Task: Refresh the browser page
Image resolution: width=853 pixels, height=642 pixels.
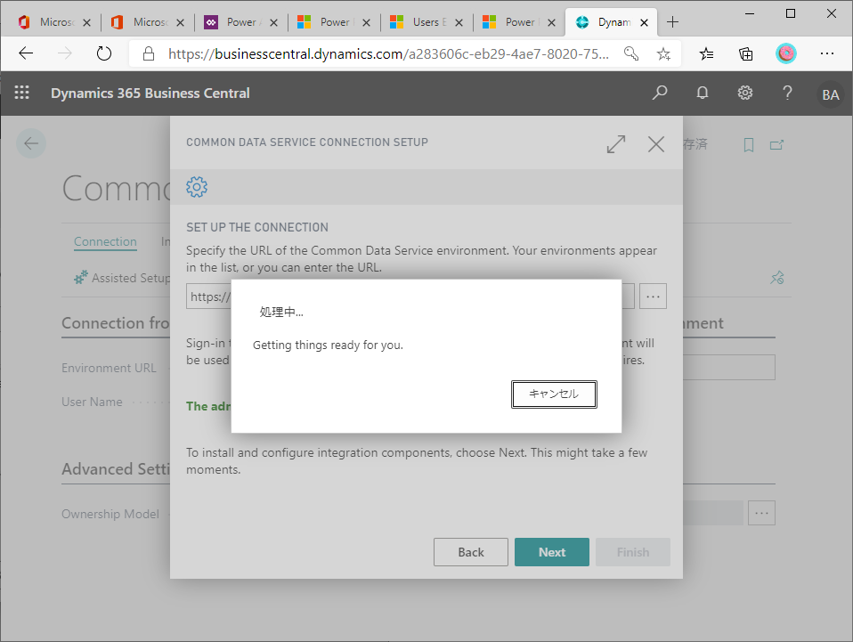Action: (x=103, y=53)
